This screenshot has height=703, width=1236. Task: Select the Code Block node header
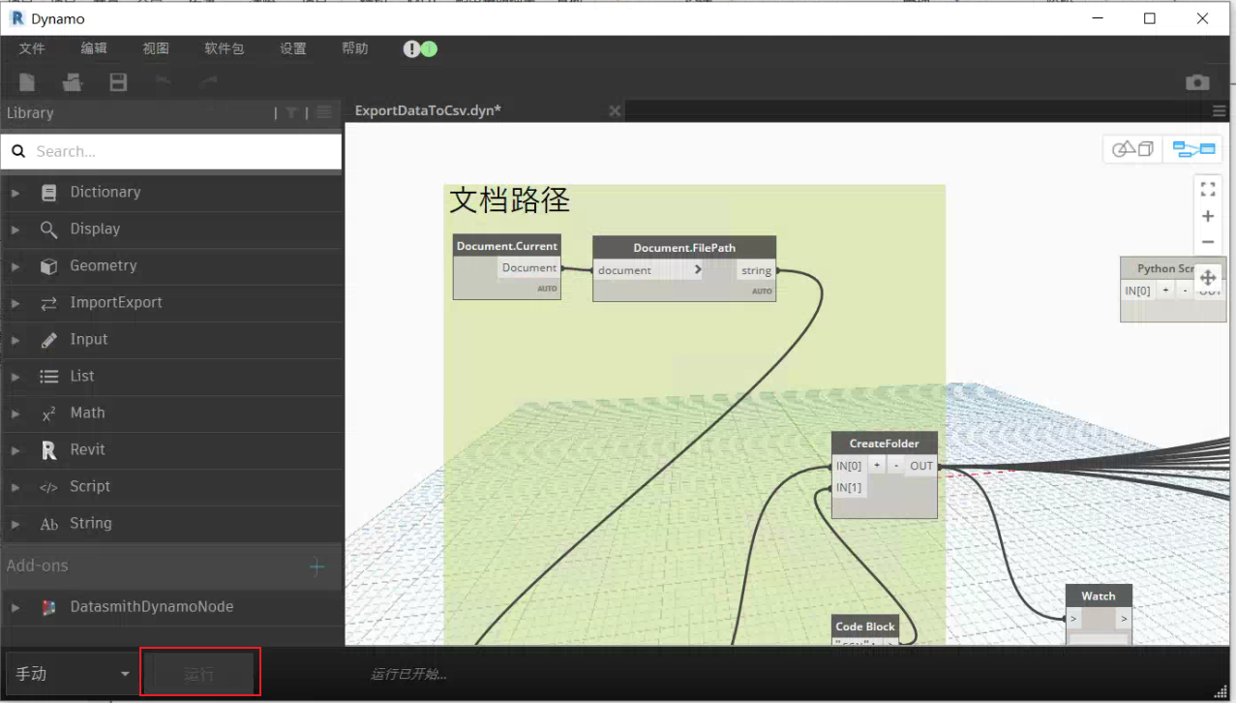click(x=866, y=627)
